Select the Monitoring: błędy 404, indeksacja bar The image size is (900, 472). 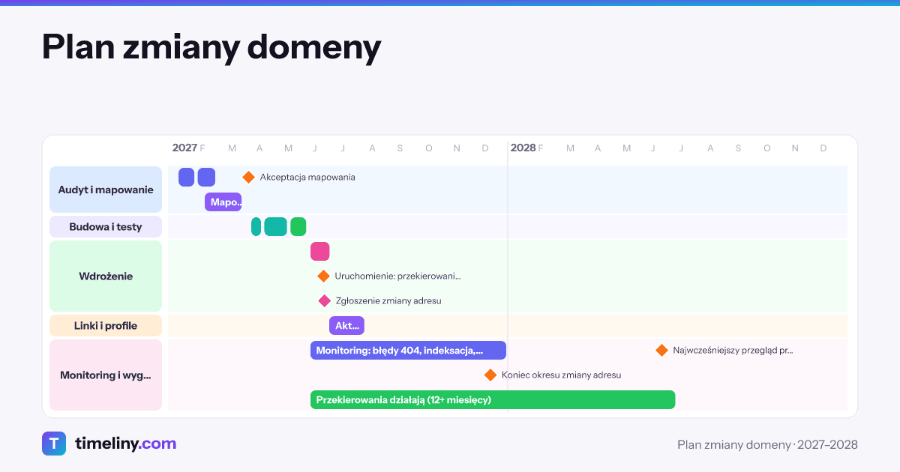[408, 350]
